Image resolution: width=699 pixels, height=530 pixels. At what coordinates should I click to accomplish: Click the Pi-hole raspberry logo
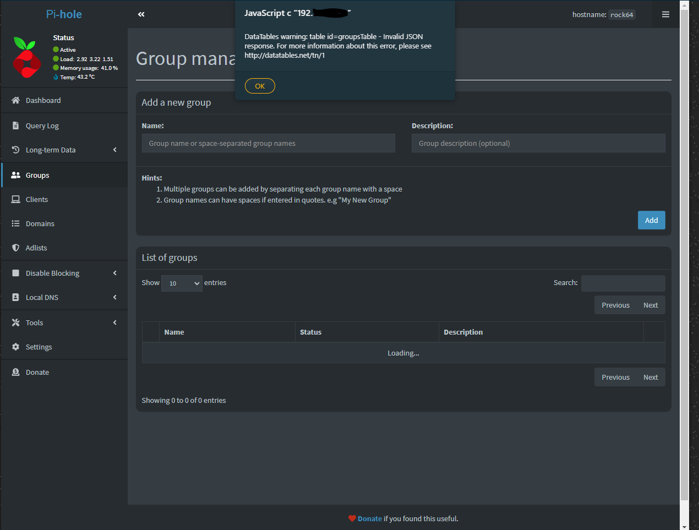[x=26, y=57]
